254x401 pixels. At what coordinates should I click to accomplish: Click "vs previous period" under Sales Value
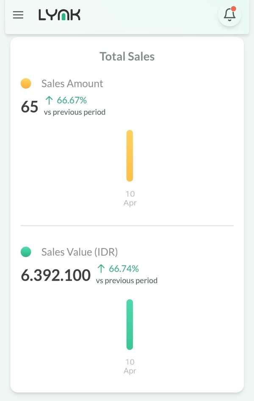[x=127, y=281]
